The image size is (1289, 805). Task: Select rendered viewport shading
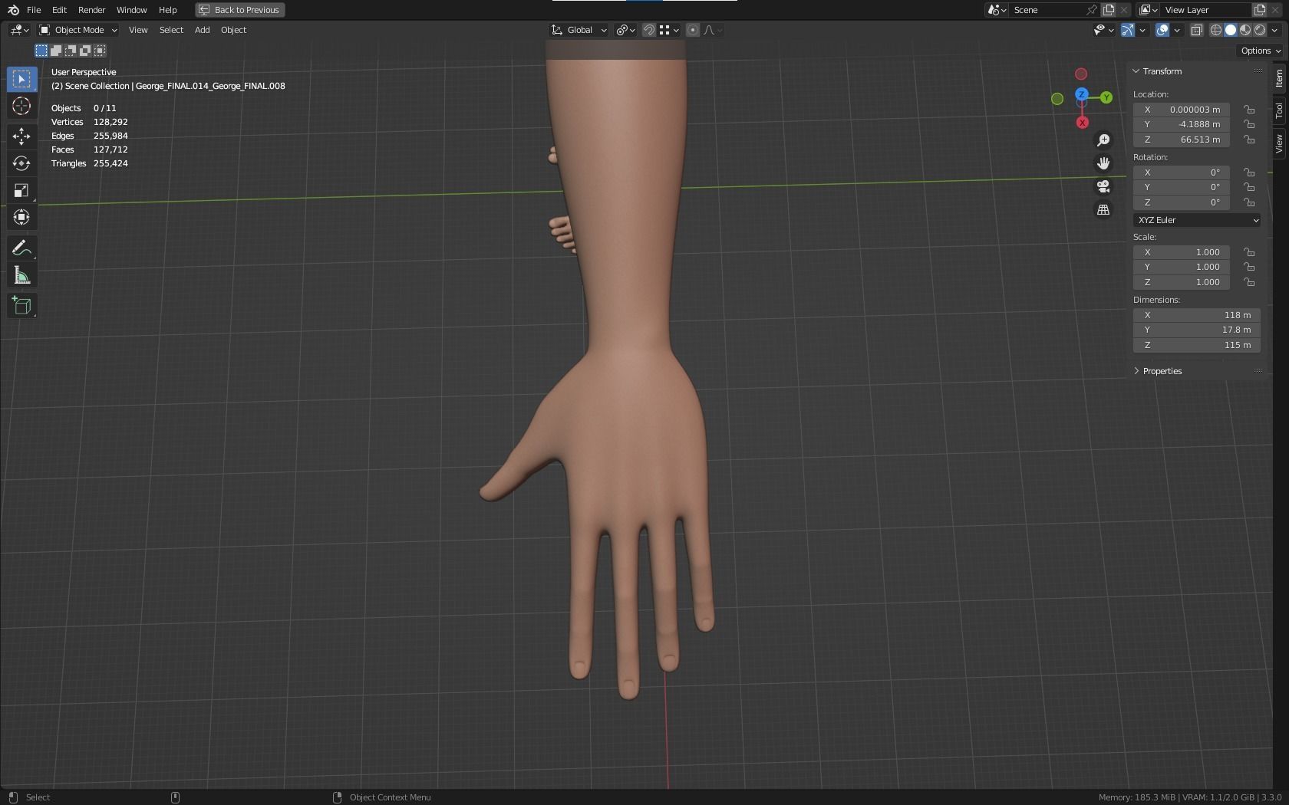(1260, 30)
